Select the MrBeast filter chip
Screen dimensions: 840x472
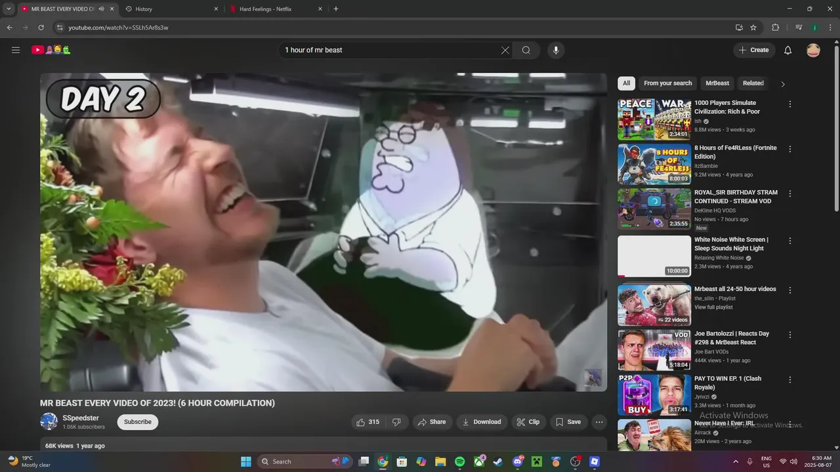click(x=717, y=83)
